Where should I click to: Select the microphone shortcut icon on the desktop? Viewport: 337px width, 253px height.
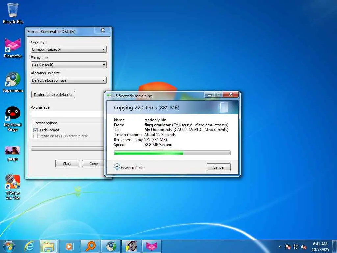click(13, 187)
